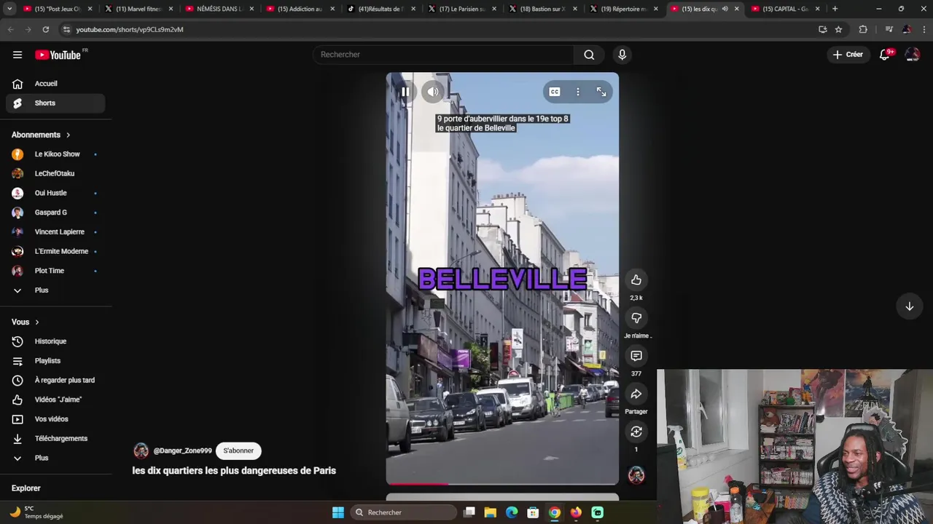Viewport: 933px width, 524px height.
Task: Open Vincent Lapierre subscription
Action: click(x=55, y=231)
